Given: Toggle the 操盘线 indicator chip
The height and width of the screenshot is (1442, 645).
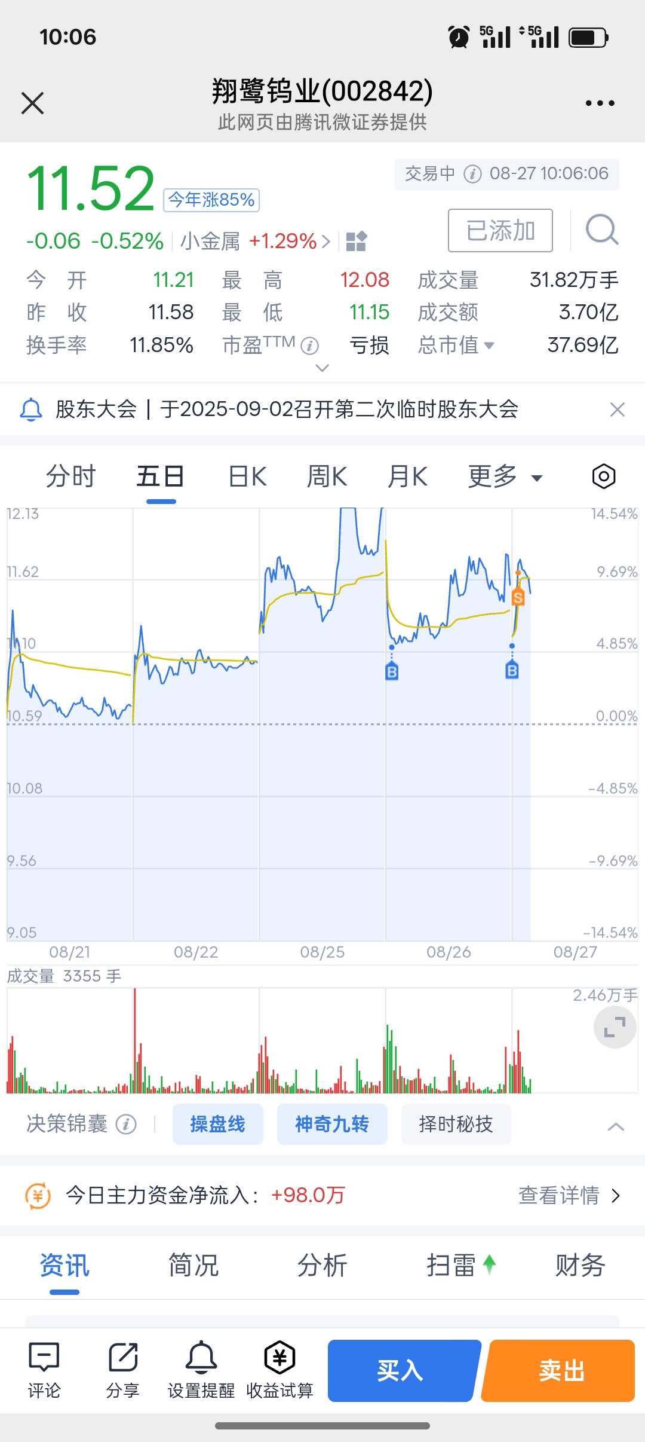Looking at the screenshot, I should pyautogui.click(x=218, y=1124).
